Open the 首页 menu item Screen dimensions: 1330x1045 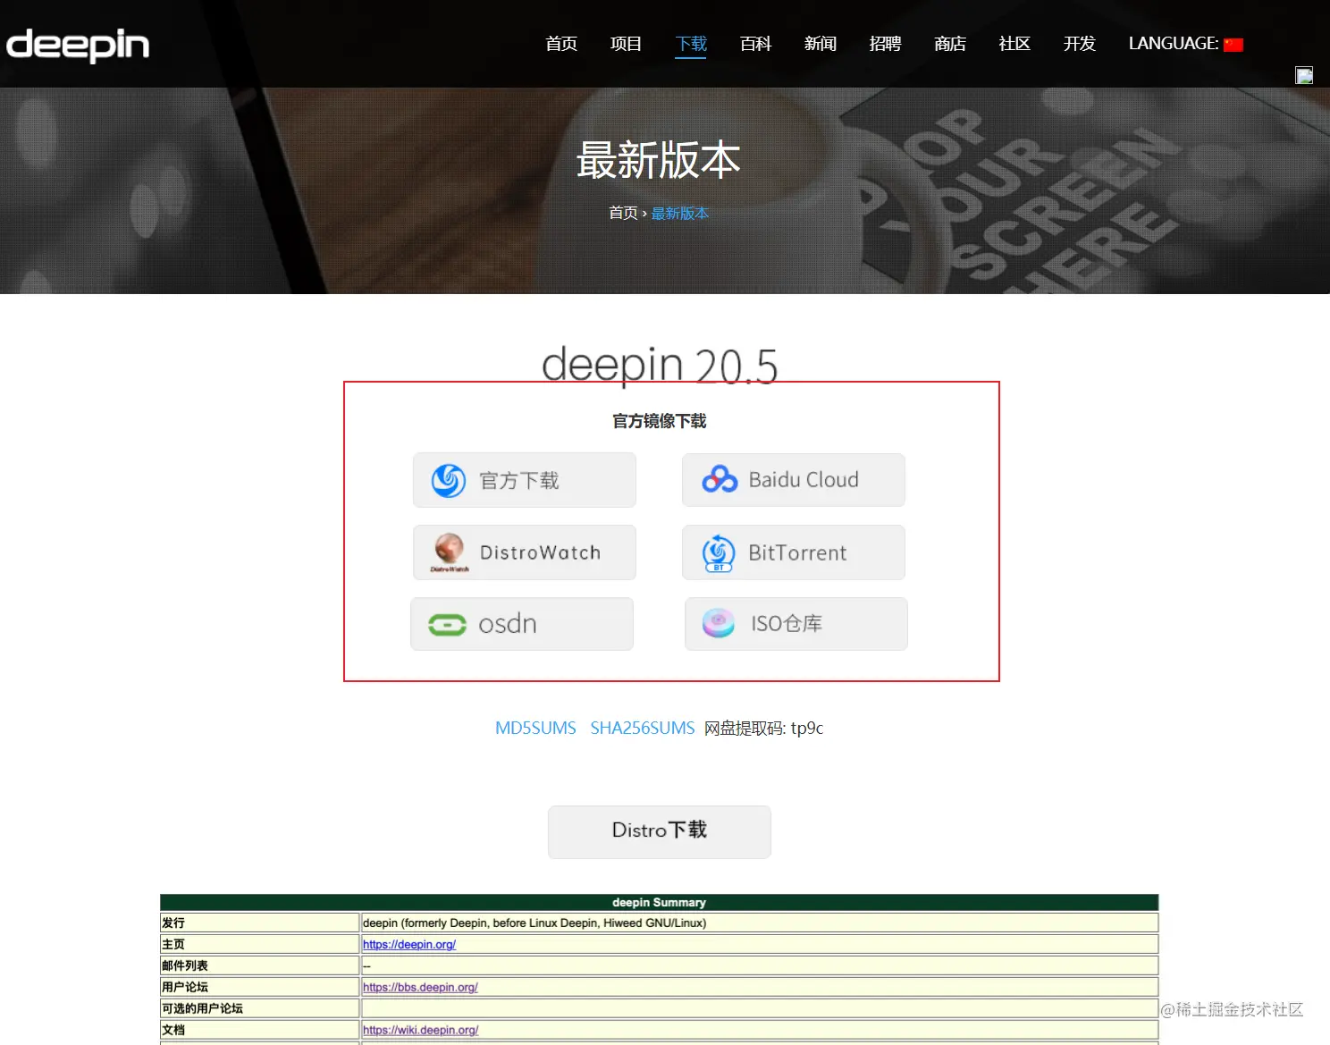click(561, 44)
